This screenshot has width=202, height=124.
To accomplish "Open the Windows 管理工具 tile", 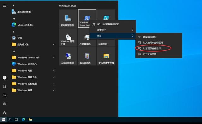I will [68, 37].
